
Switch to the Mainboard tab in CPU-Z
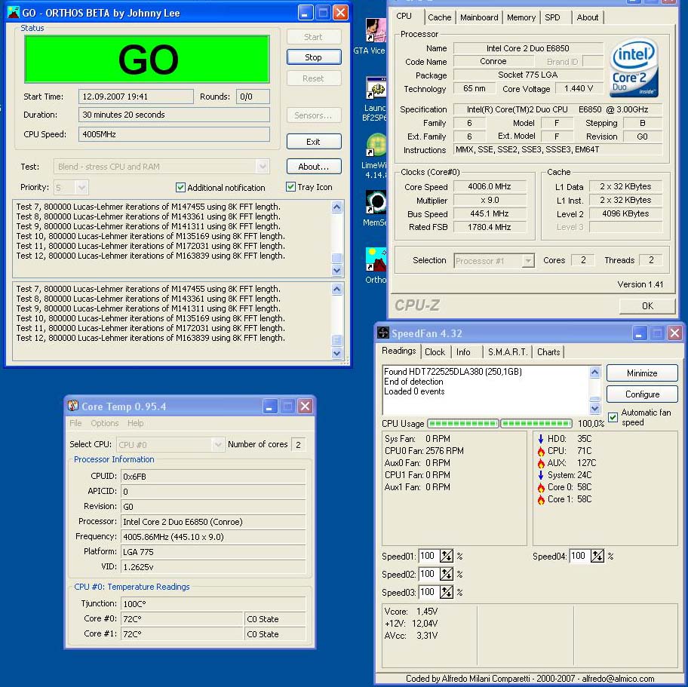tap(479, 17)
